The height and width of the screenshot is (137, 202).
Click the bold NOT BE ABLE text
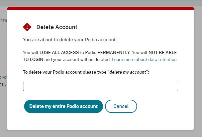(163, 52)
